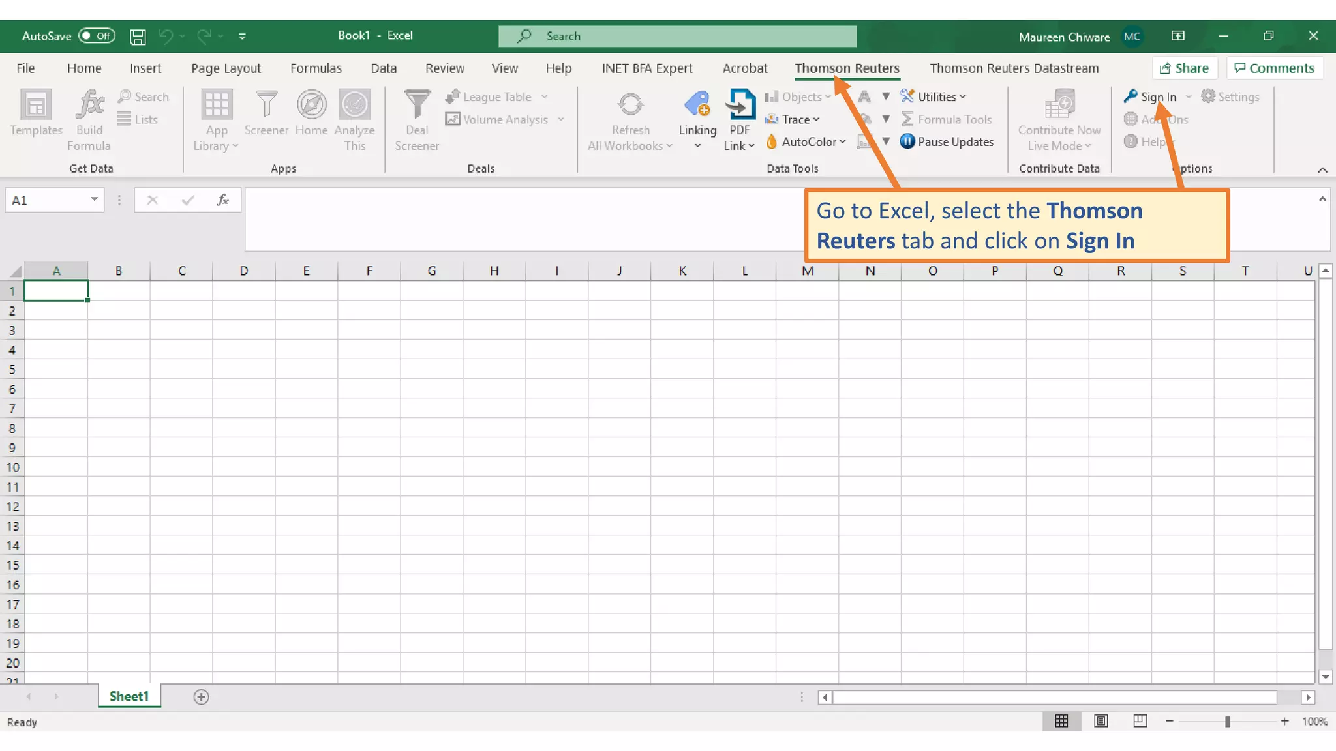
Task: Click the zoom slider handle
Action: coord(1227,721)
